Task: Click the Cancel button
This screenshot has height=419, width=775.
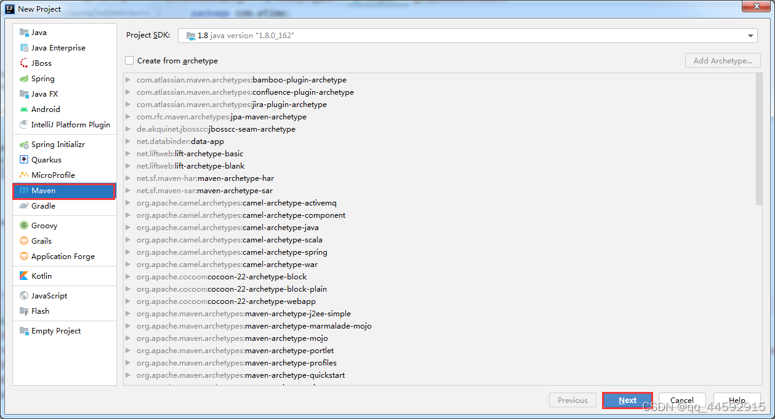Action: (682, 401)
